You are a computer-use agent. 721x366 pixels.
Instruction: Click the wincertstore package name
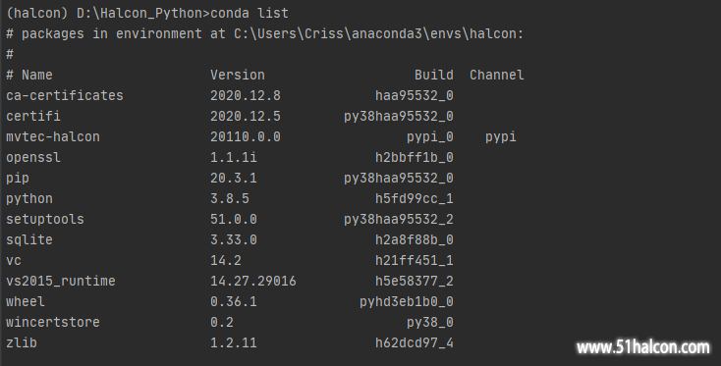[53, 322]
